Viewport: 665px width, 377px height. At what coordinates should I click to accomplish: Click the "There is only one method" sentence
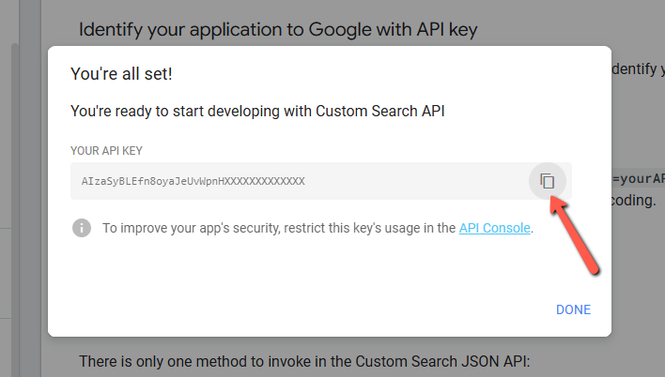pos(304,361)
